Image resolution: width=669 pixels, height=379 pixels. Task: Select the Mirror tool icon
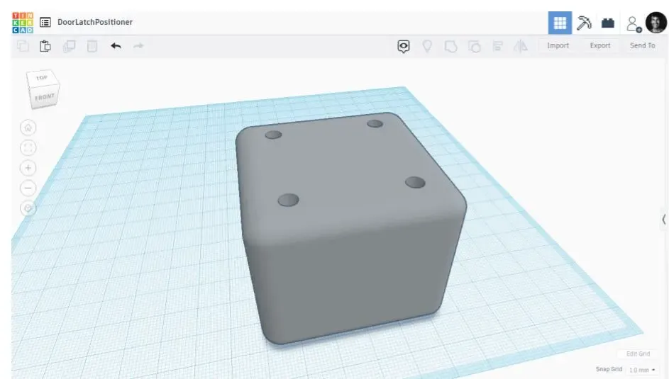(x=521, y=46)
